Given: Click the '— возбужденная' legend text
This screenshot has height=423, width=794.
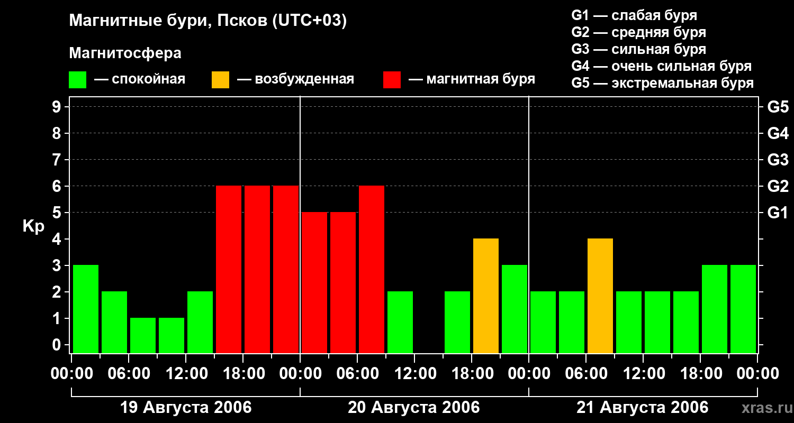Looking at the screenshot, I should (295, 80).
